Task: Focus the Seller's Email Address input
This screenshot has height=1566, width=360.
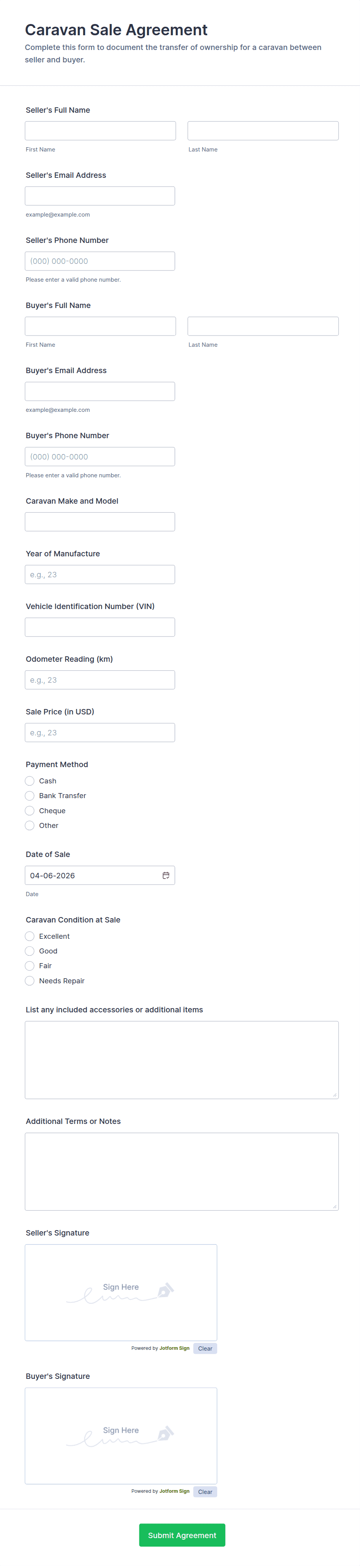Action: (x=100, y=196)
